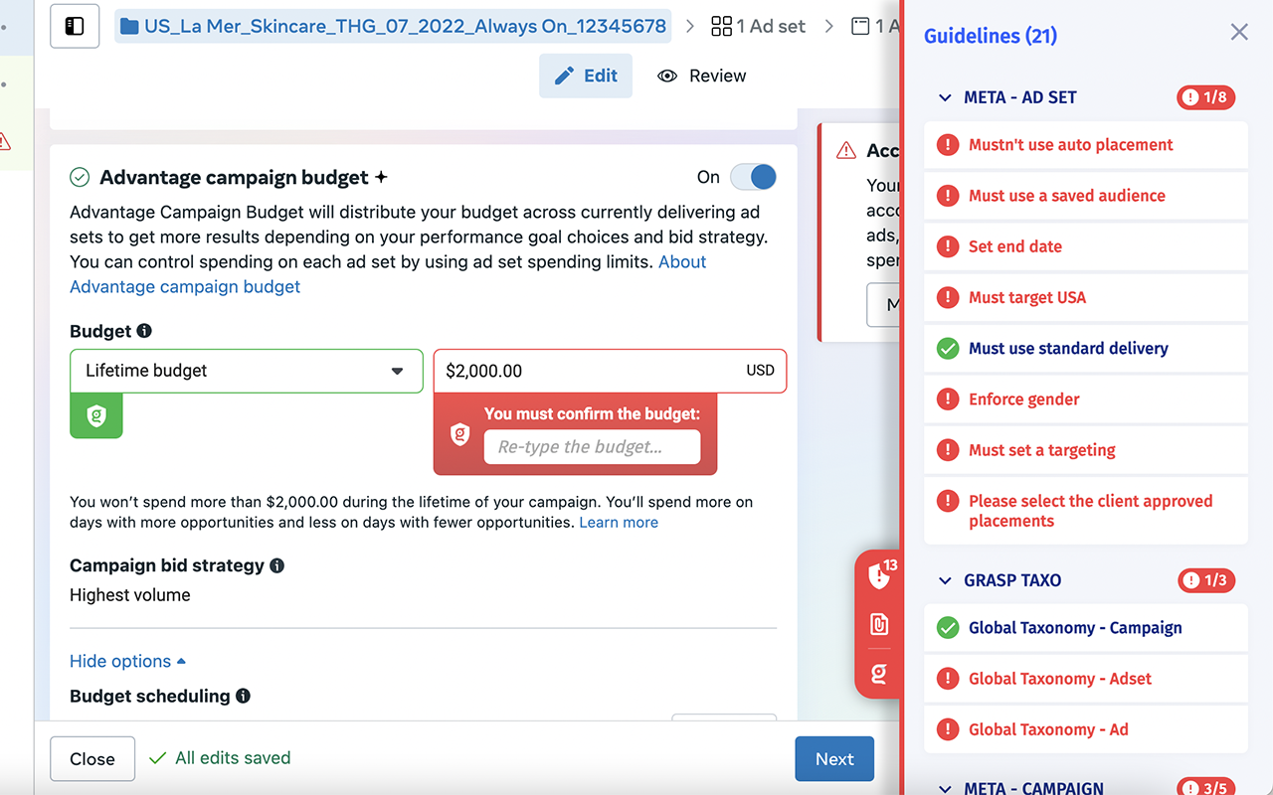This screenshot has height=795, width=1273.
Task: Click the Grasp logo icon in red widget
Action: pyautogui.click(x=879, y=674)
